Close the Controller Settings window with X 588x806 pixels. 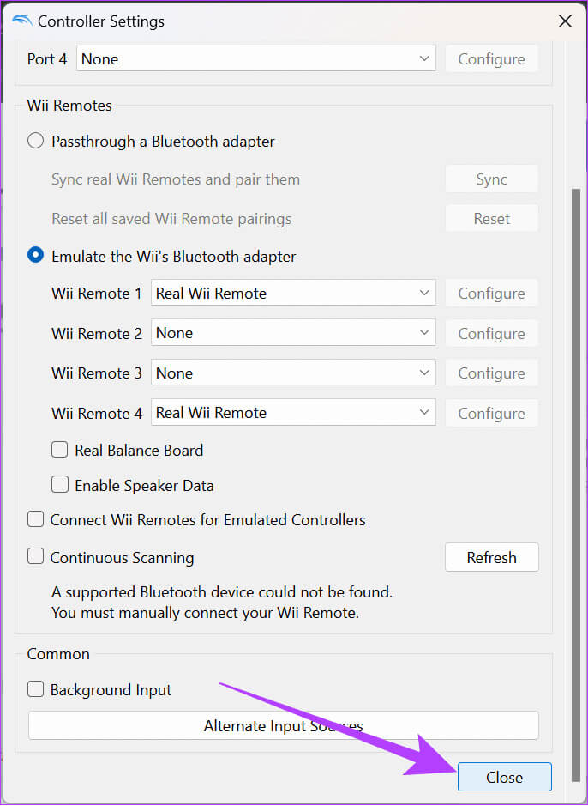tap(565, 21)
